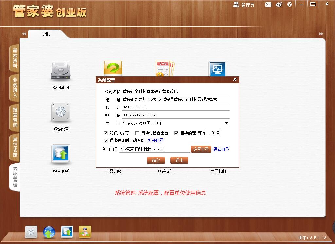Decrease the 等待 value with down arrow
Image resolution: width=335 pixels, height=244 pixels.
coord(218,134)
